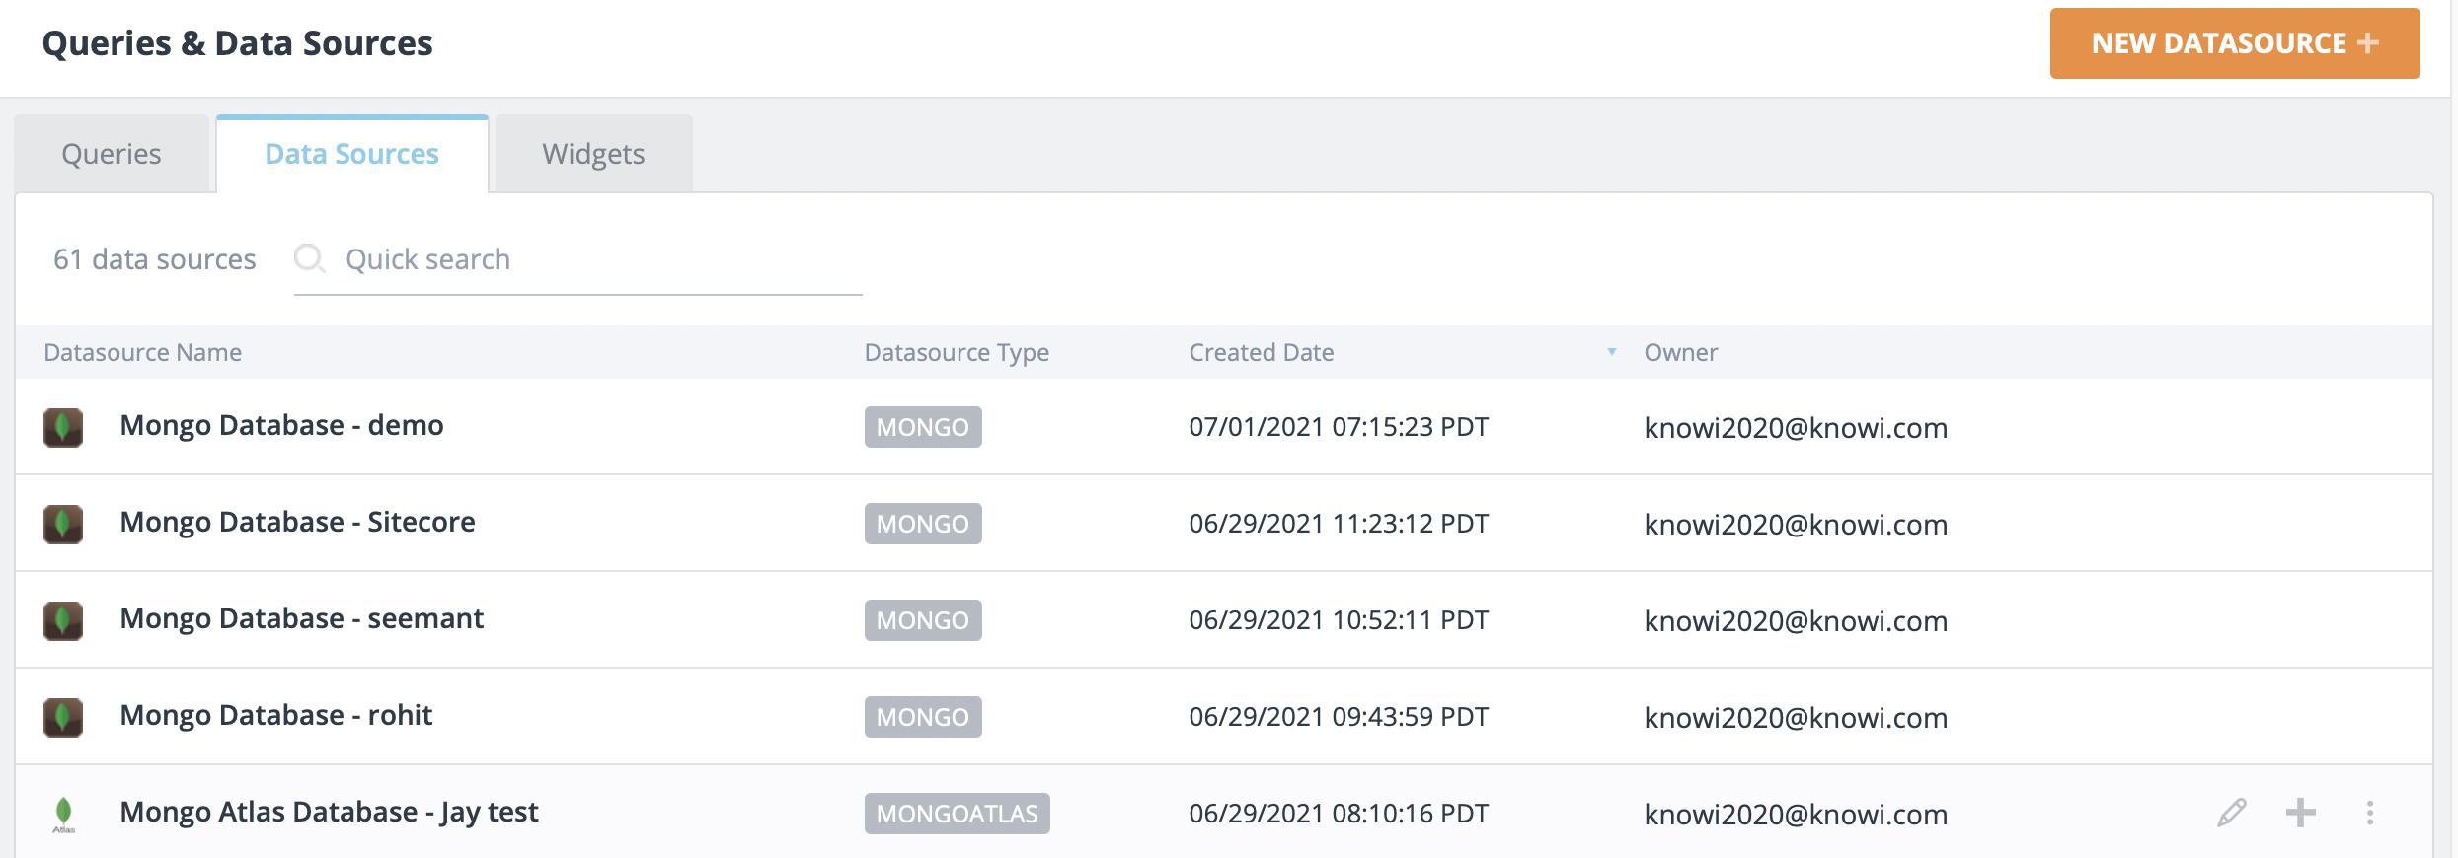Sort by Created Date arrow
Image resolution: width=2458 pixels, height=858 pixels.
point(1611,352)
